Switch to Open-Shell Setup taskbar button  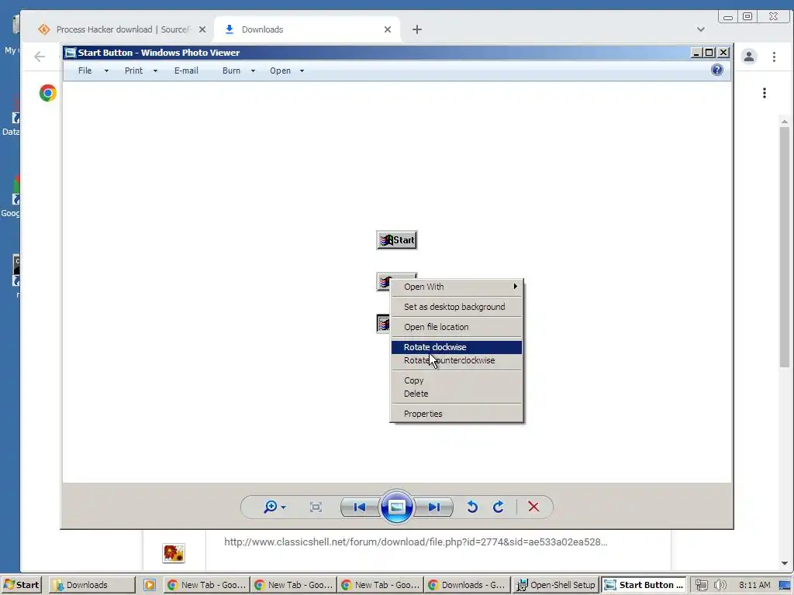(555, 585)
